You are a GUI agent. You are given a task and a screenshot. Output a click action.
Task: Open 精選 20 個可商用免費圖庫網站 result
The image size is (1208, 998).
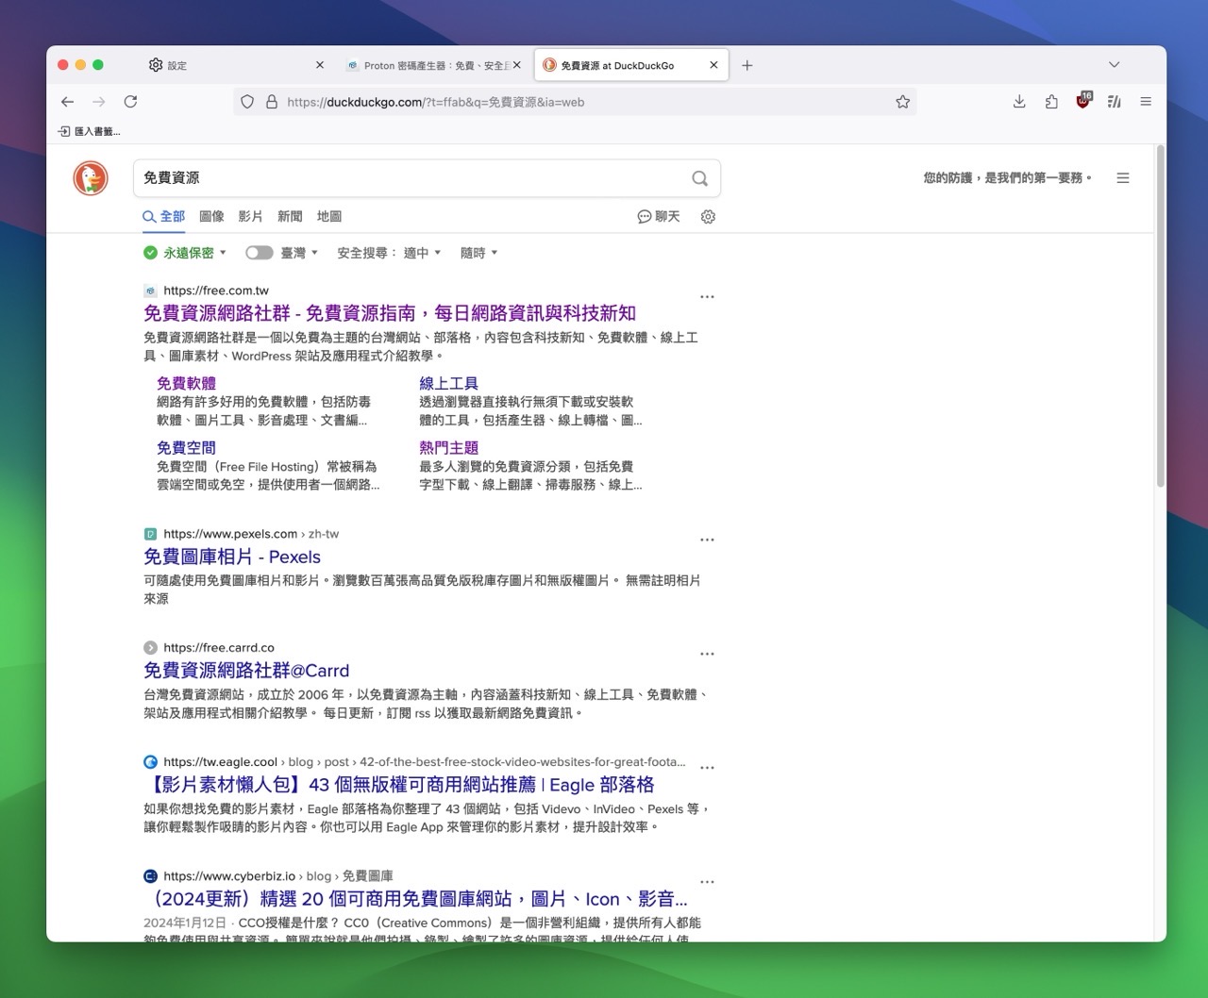coord(416,899)
